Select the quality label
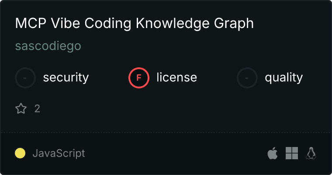This screenshot has height=175, width=332. tap(284, 78)
